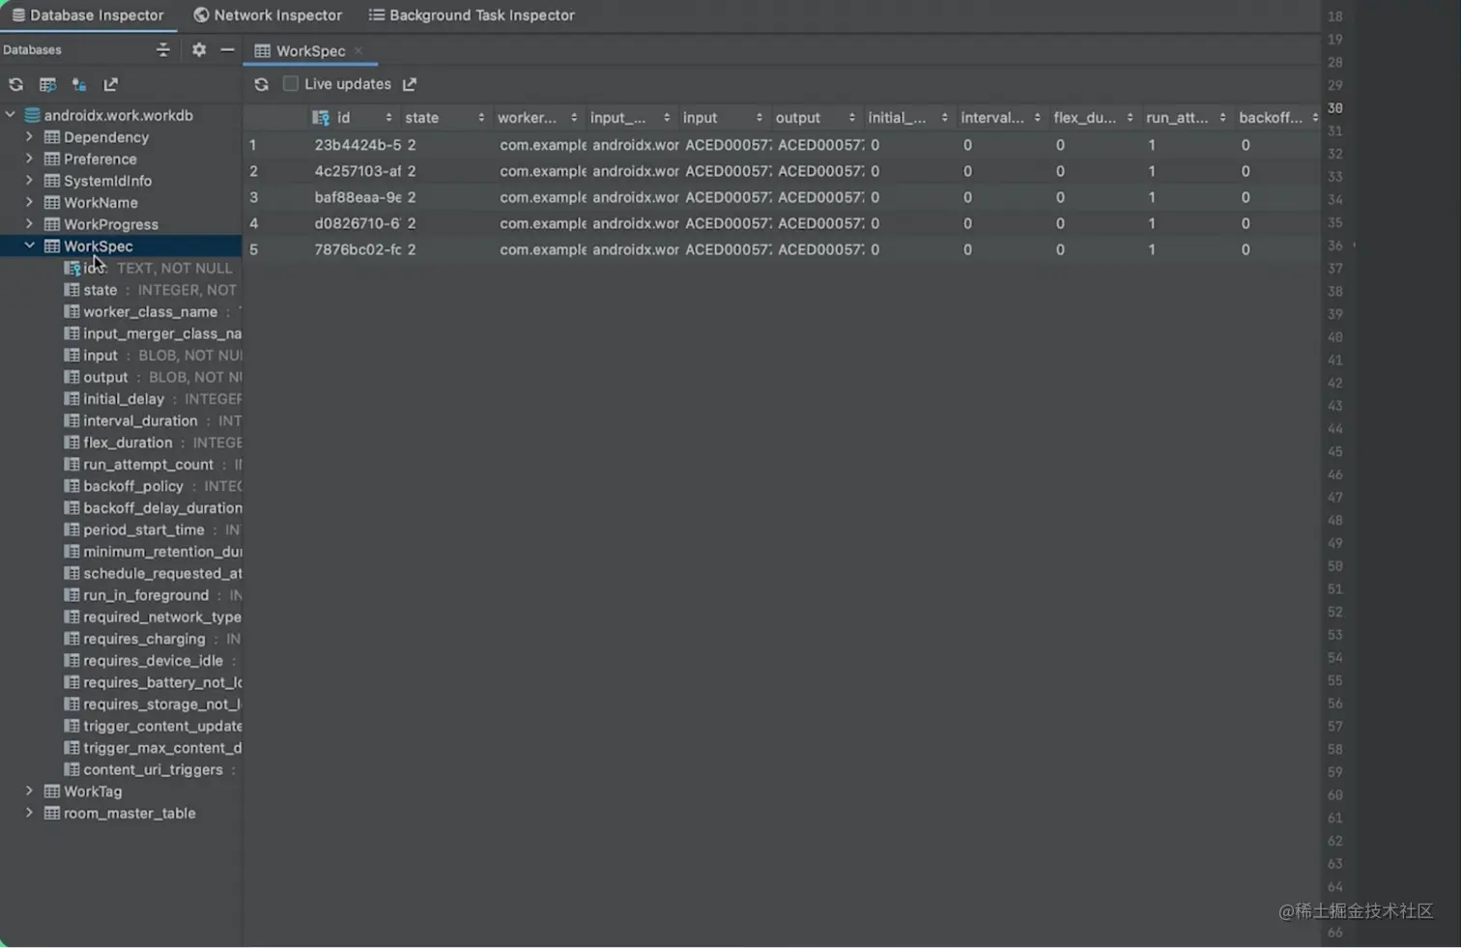Expand the WorkProgress table node
Image resolution: width=1461 pixels, height=948 pixels.
29,224
